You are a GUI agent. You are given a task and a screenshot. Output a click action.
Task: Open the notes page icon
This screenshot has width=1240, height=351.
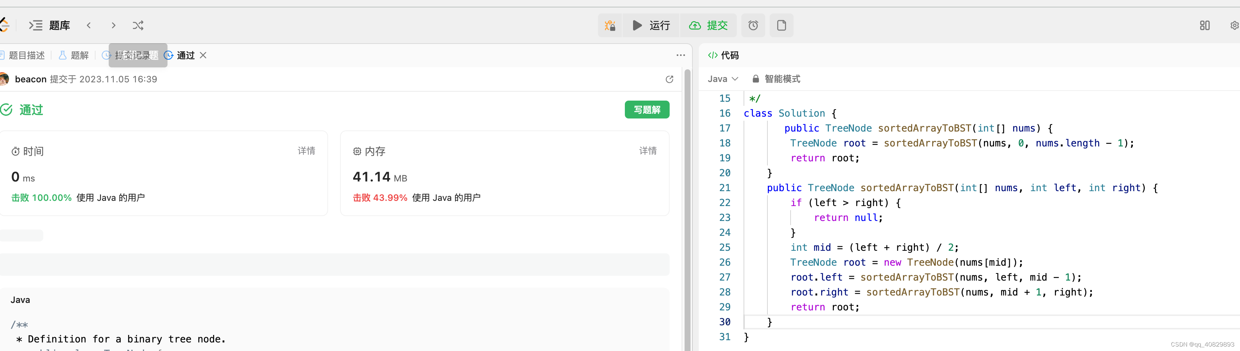(782, 25)
